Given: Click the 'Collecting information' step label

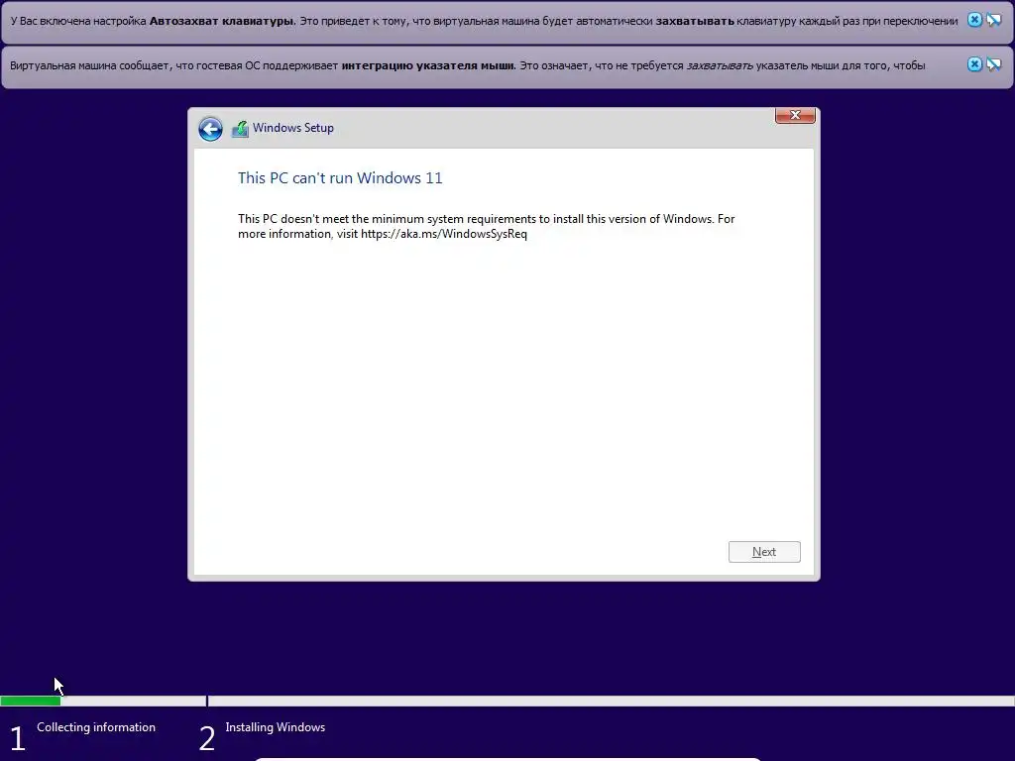Looking at the screenshot, I should click(x=96, y=727).
